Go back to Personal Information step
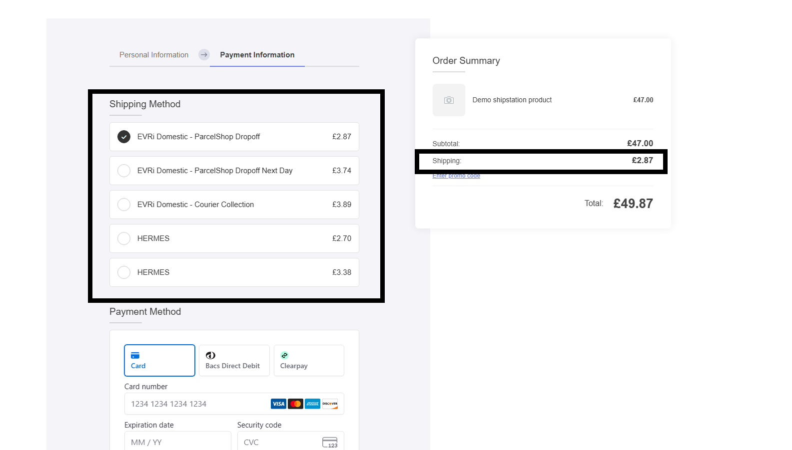 [x=154, y=55]
